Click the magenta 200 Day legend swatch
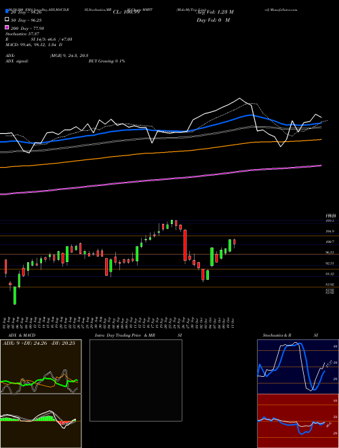The height and width of the screenshot is (448, 339). [x=7, y=28]
